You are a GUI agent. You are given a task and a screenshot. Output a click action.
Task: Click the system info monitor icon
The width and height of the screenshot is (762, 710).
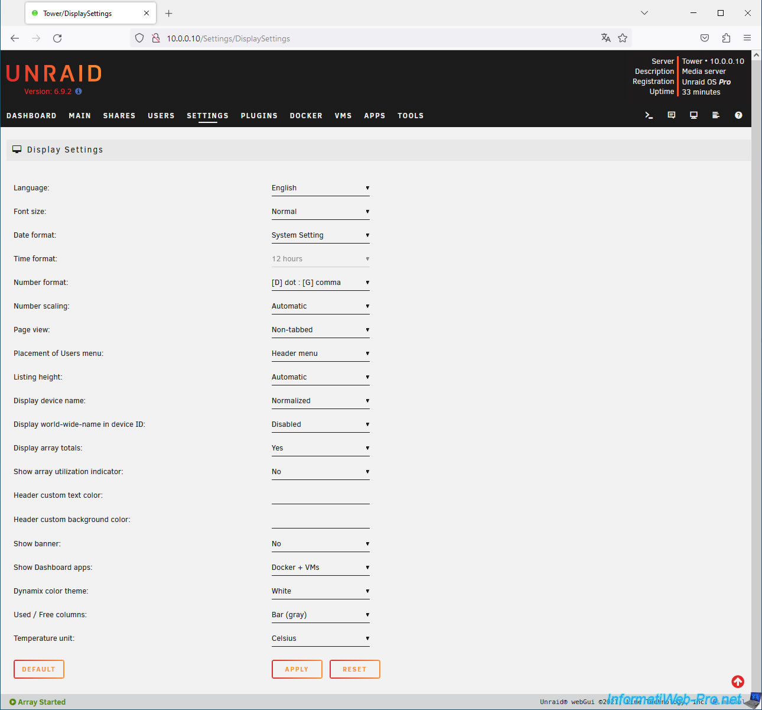(693, 115)
